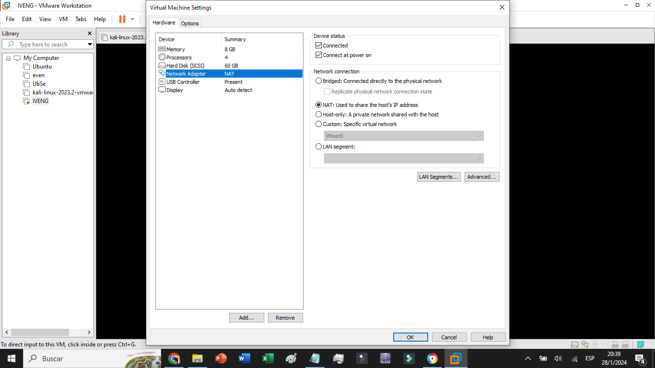Click the green message log status icon
The image size is (655, 368).
pyautogui.click(x=640, y=345)
